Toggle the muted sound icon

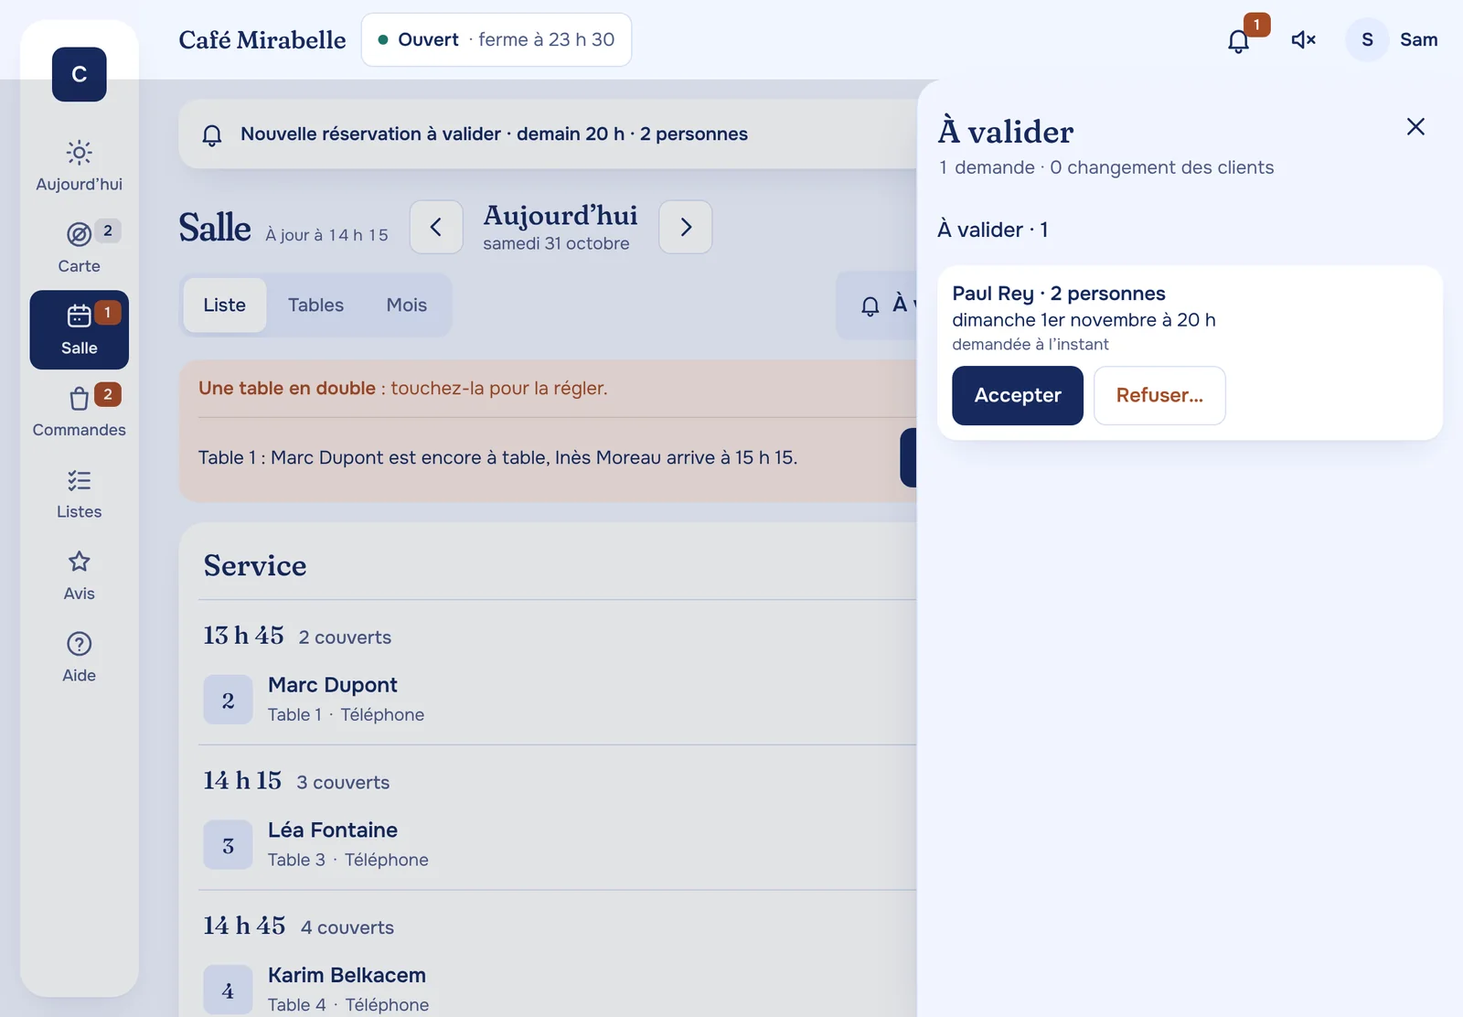1303,40
